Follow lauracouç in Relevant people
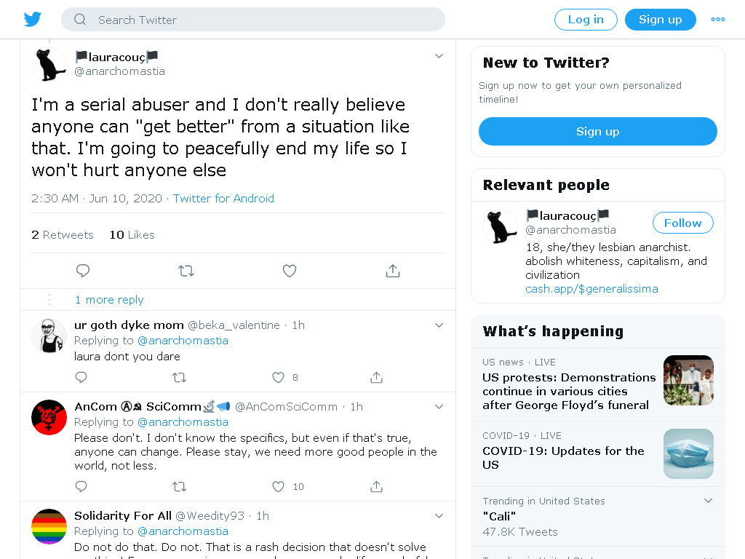Viewport: 745px width, 559px height. pos(682,223)
